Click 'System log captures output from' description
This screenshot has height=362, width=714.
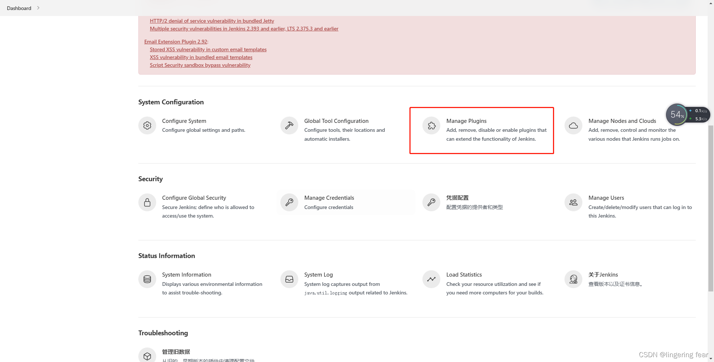pyautogui.click(x=356, y=288)
